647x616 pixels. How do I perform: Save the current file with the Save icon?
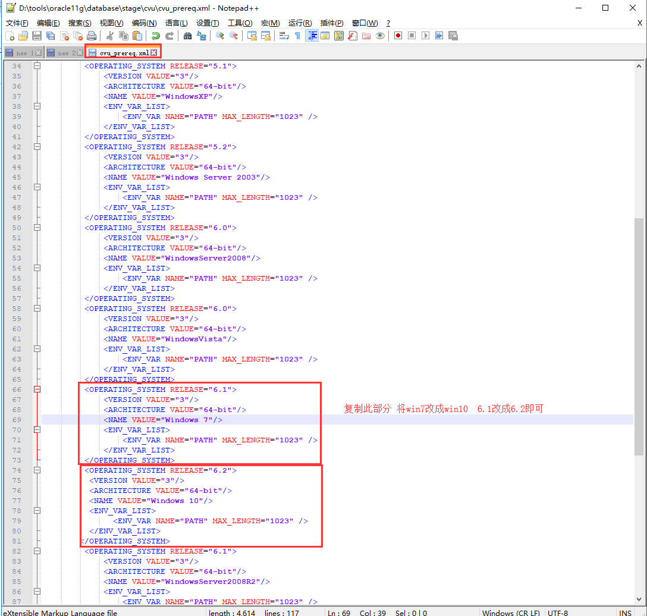click(x=37, y=36)
